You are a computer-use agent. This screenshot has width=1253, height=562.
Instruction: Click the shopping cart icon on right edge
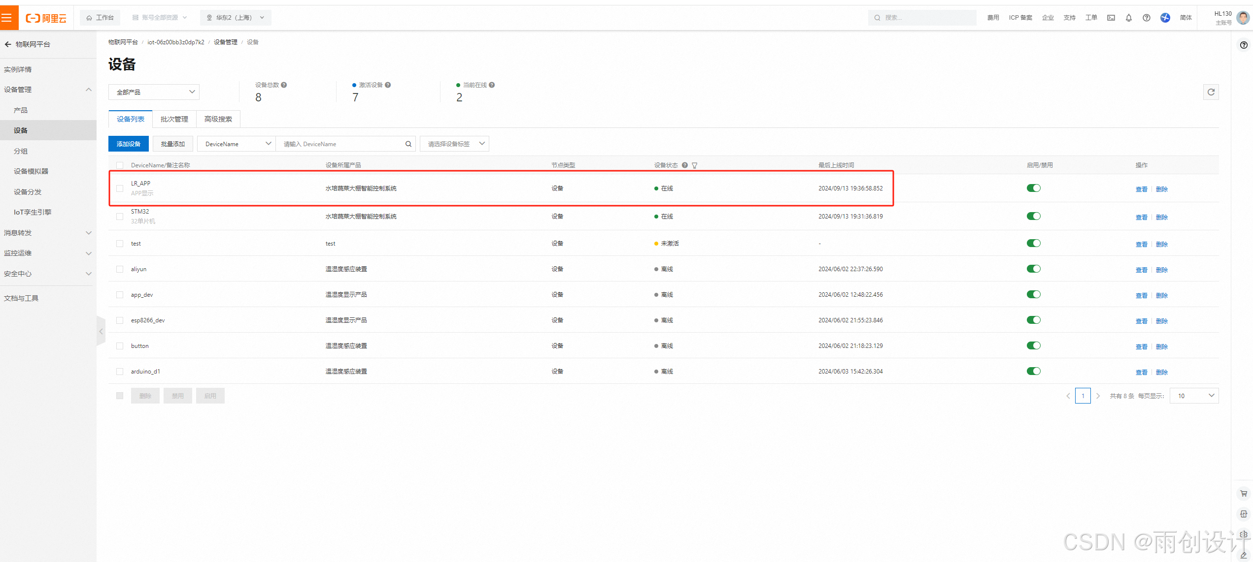1243,494
